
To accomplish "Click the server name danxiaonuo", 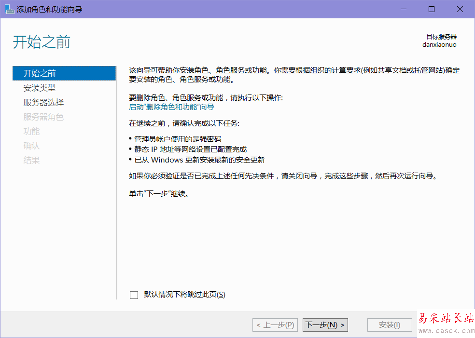I will [439, 45].
